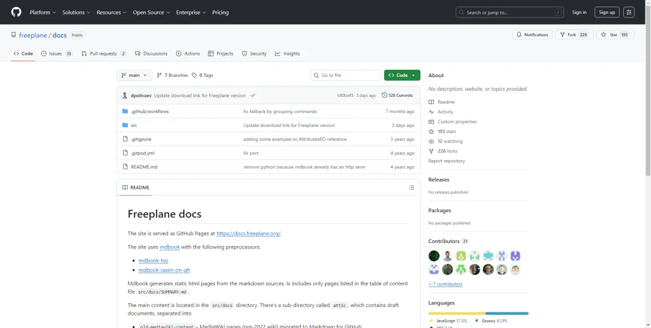Open the docs repository name link
The image size is (651, 328).
59,36
